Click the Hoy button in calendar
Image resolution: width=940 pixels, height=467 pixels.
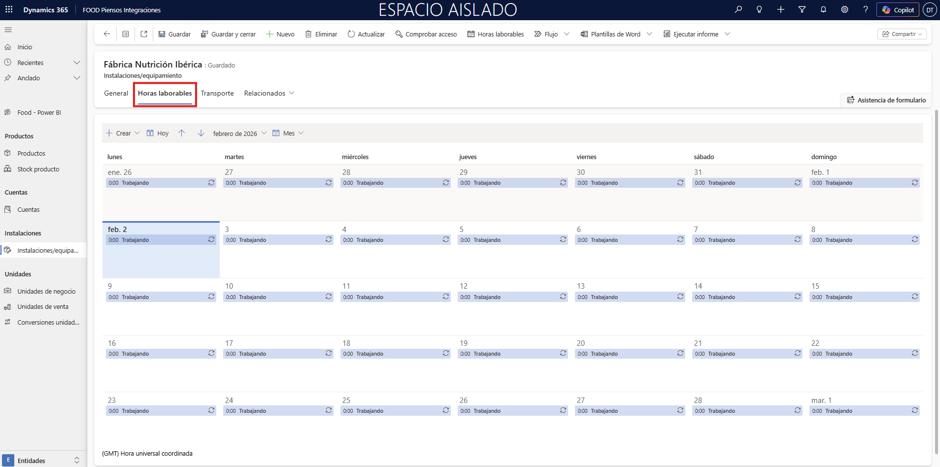pos(158,133)
